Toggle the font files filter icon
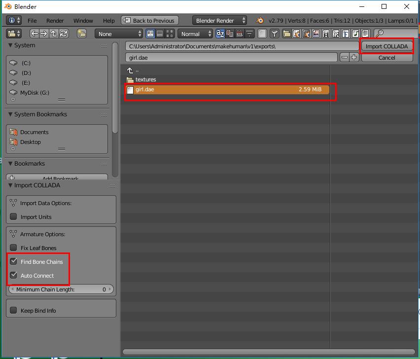The height and width of the screenshot is (359, 420). pyautogui.click(x=346, y=34)
